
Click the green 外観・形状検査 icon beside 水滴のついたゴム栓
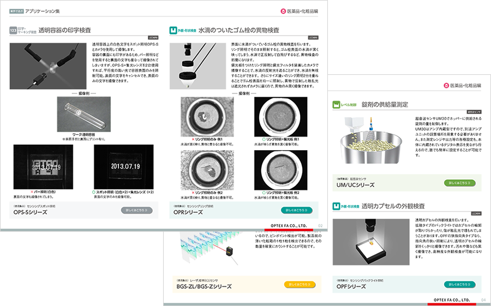[174, 31]
